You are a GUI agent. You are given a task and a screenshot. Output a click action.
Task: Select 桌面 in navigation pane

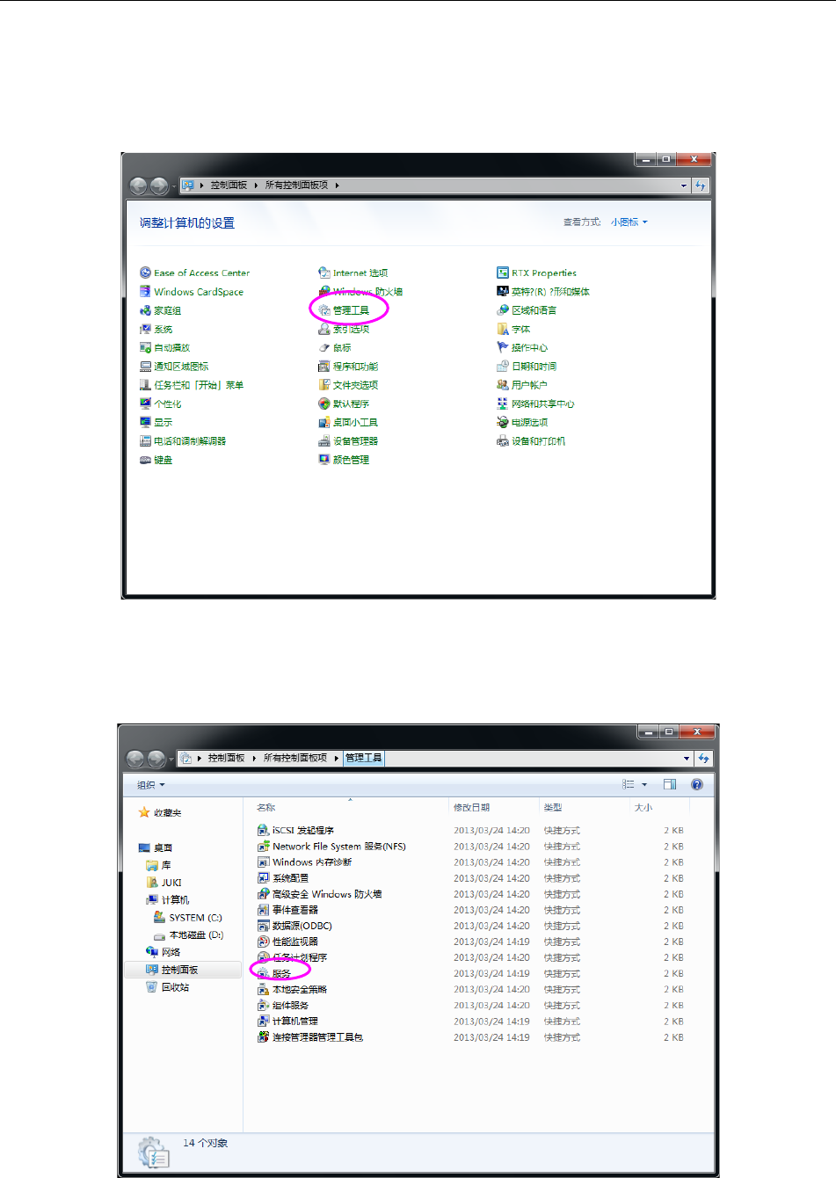pos(156,847)
